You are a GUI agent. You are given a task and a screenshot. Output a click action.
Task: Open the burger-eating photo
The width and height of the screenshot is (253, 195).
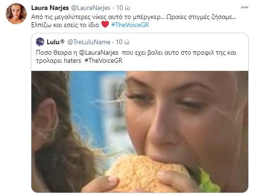(x=140, y=132)
